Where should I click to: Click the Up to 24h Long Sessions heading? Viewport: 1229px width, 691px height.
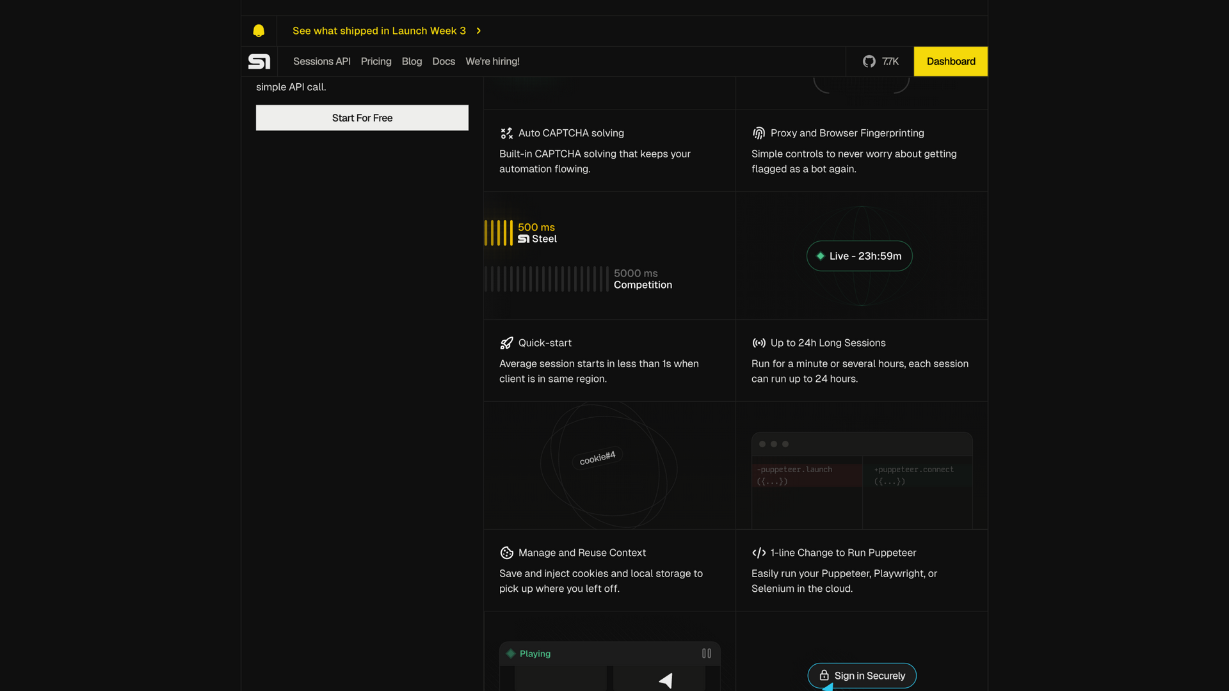coord(828,343)
